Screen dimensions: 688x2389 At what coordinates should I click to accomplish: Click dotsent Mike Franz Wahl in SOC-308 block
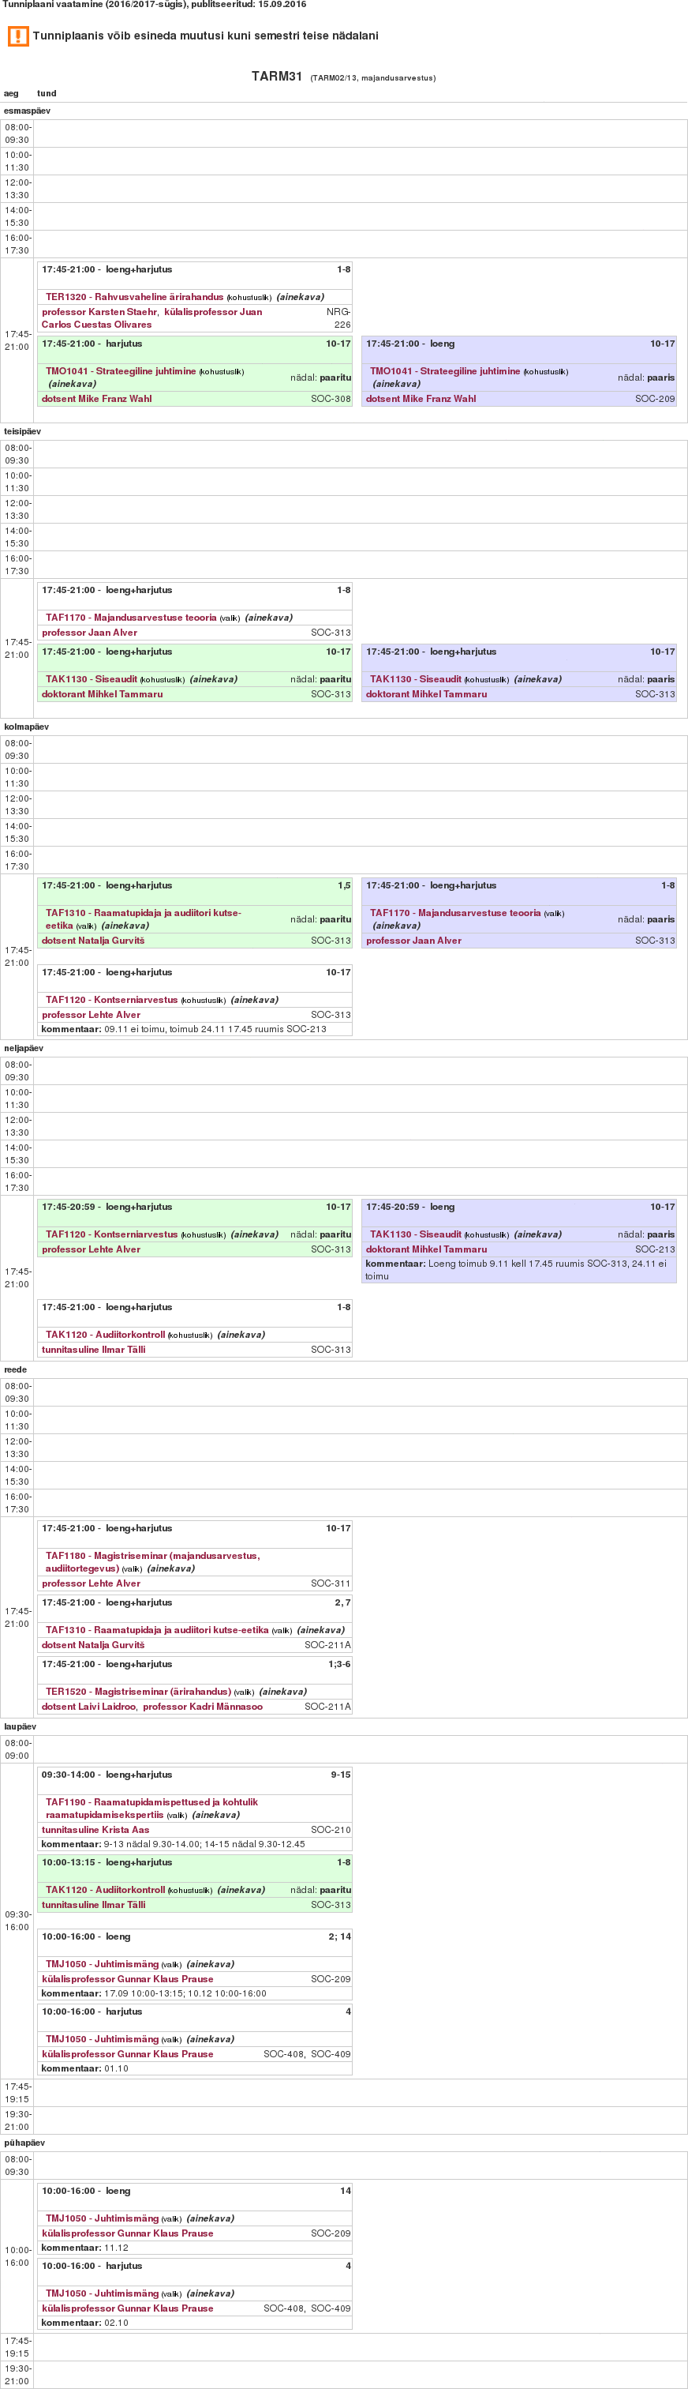tap(96, 399)
